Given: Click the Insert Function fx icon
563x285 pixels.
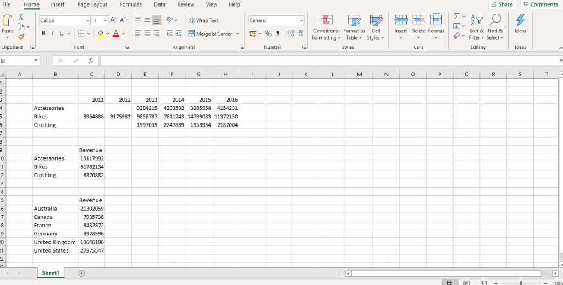Looking at the screenshot, I should pyautogui.click(x=91, y=61).
